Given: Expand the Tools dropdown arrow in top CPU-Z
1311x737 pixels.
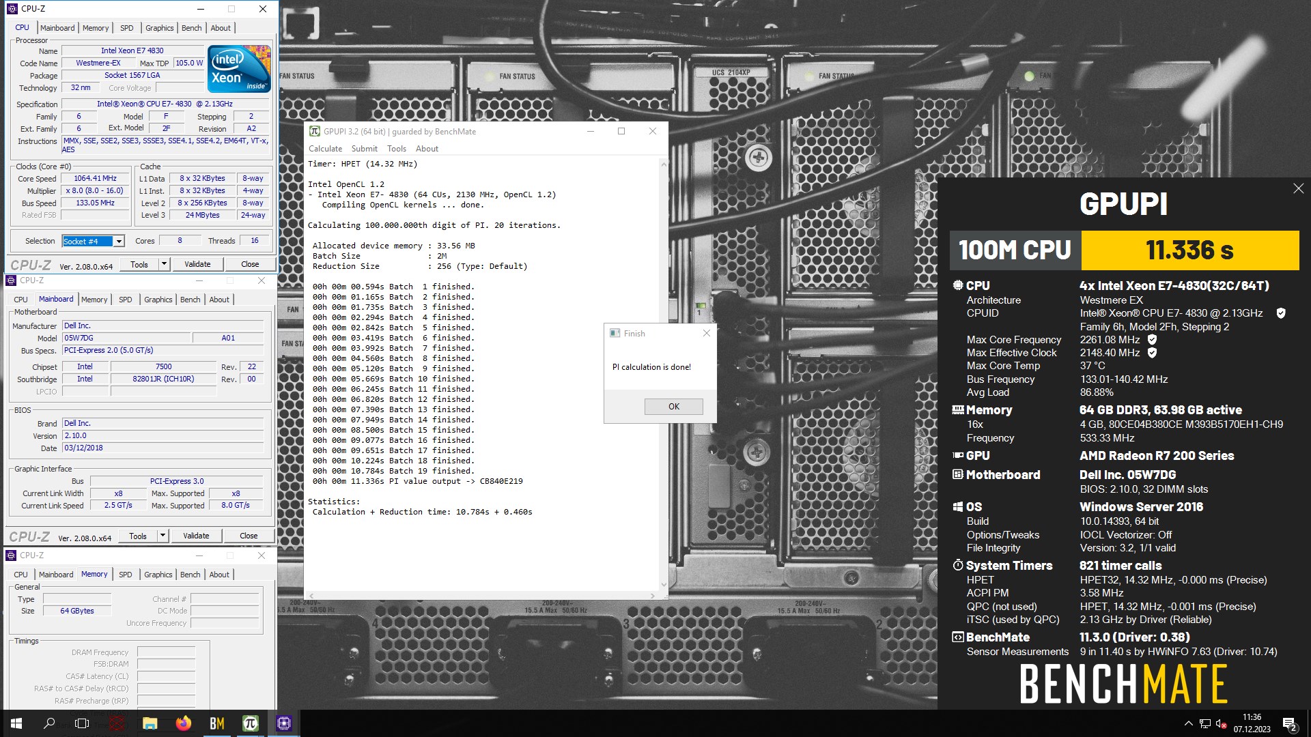Looking at the screenshot, I should [164, 264].
